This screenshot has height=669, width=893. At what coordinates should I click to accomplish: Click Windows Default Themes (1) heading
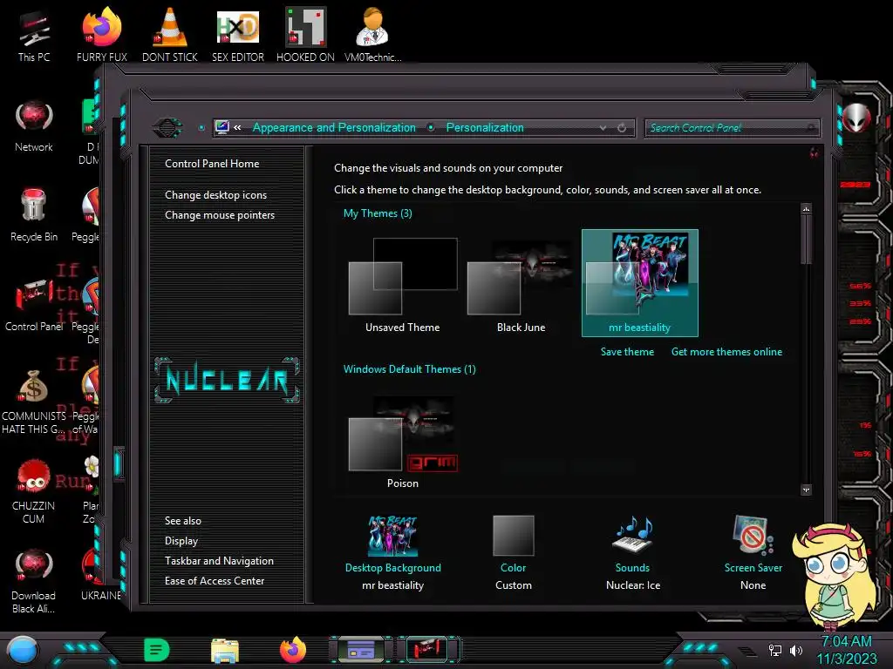410,369
